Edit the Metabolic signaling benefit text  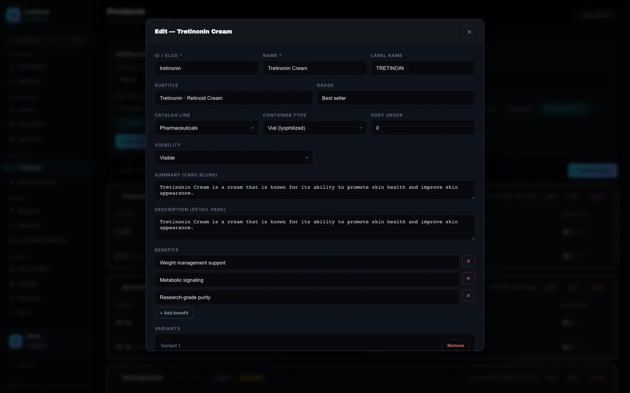click(307, 280)
